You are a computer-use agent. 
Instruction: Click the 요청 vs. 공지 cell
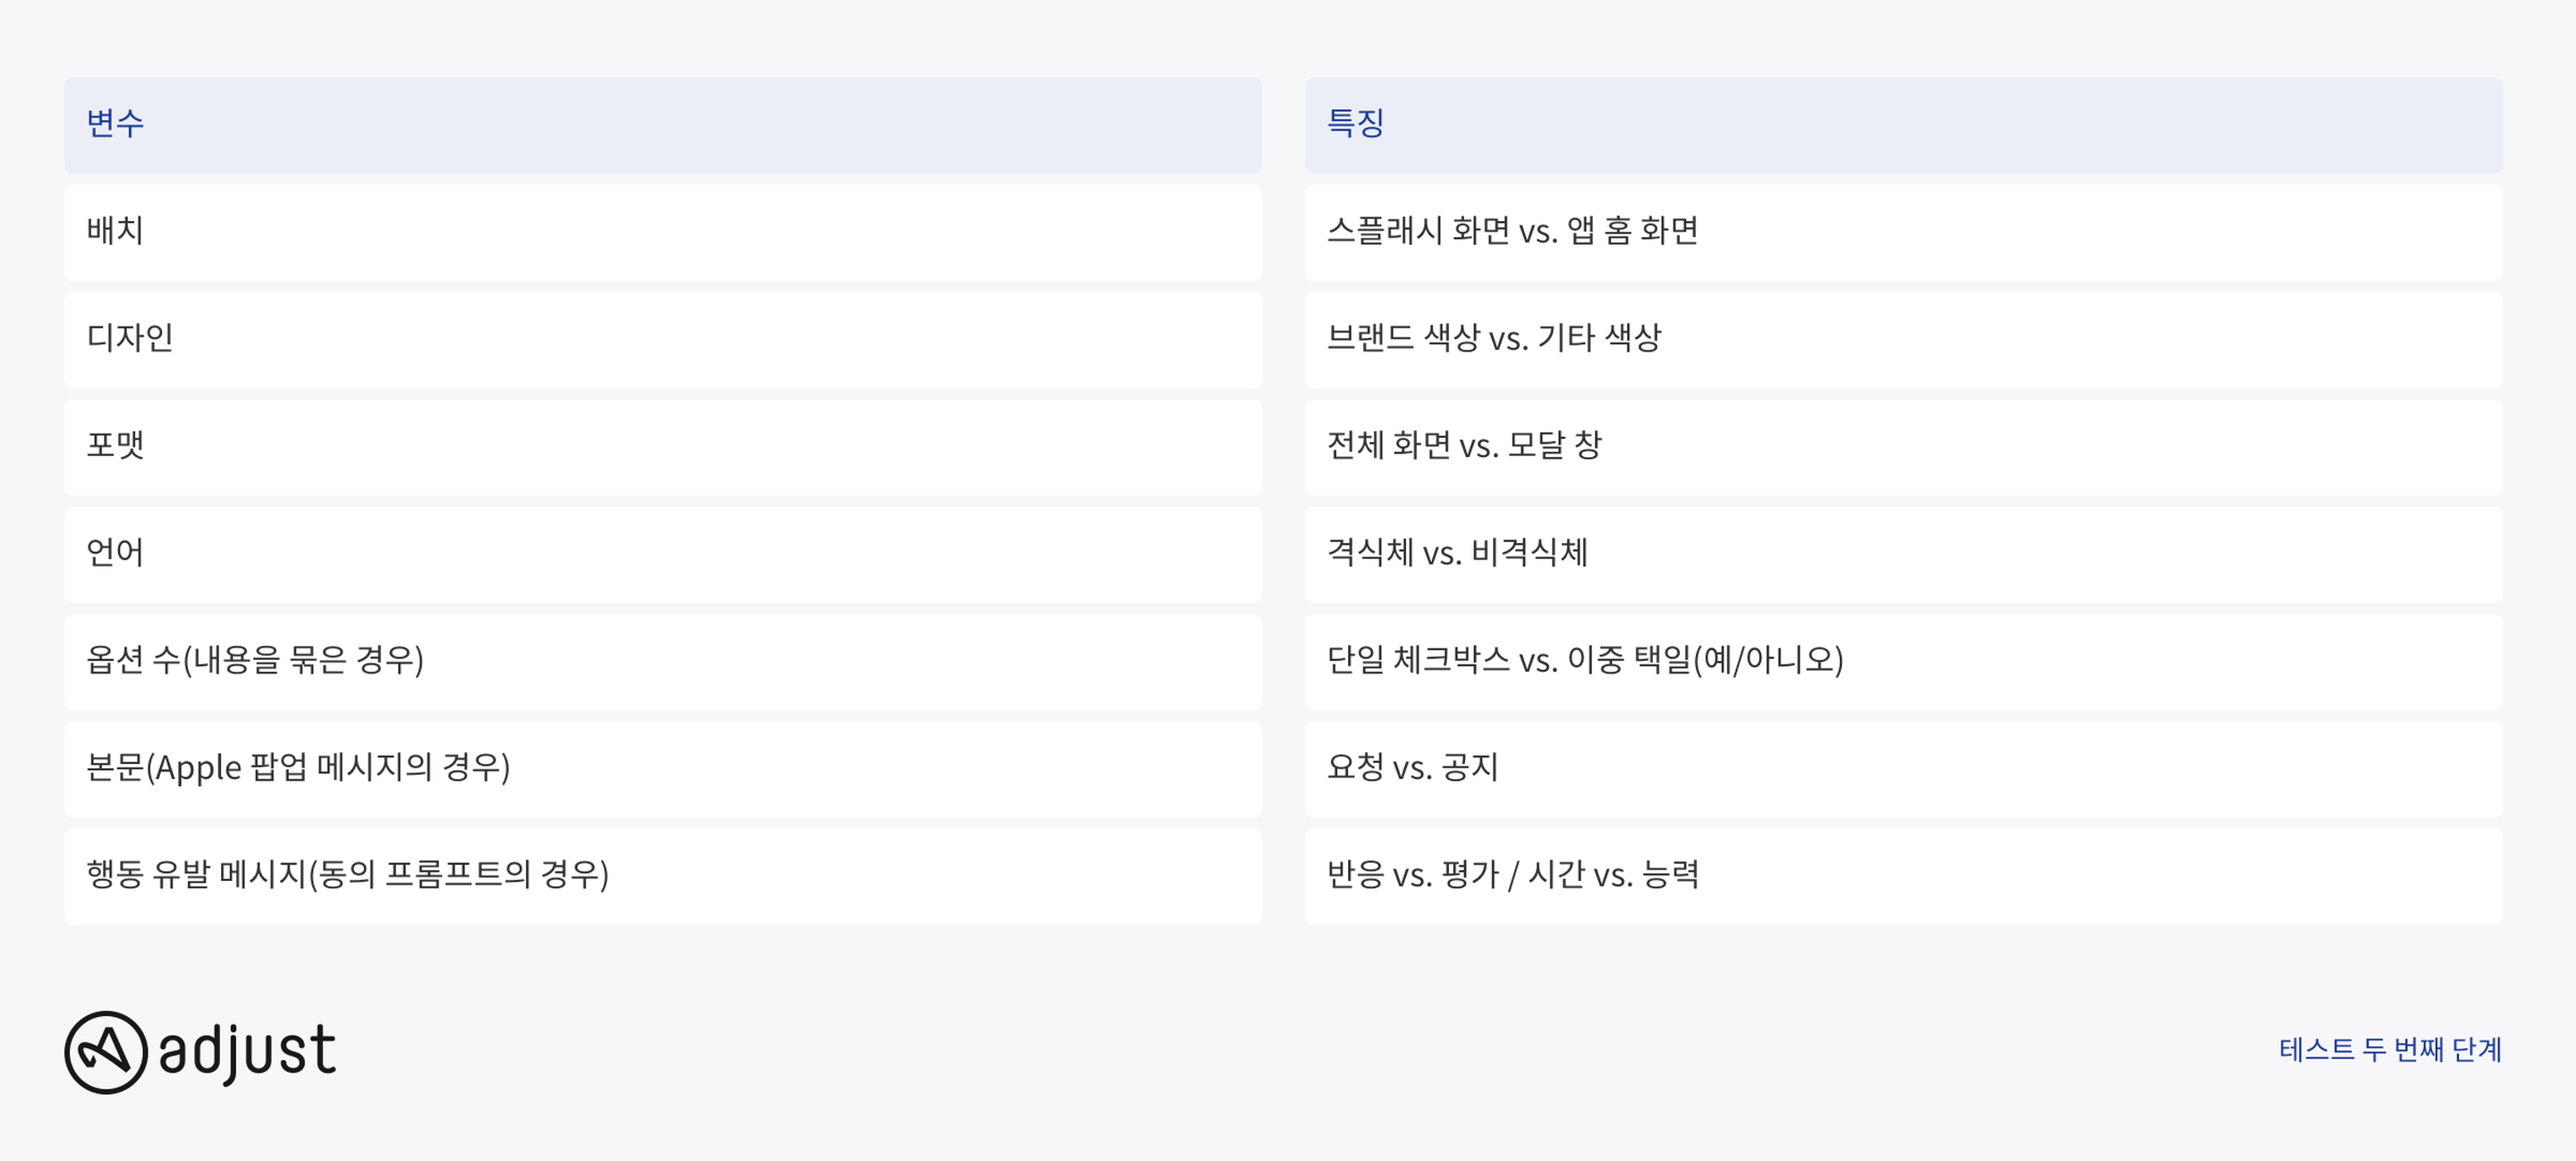(1903, 769)
